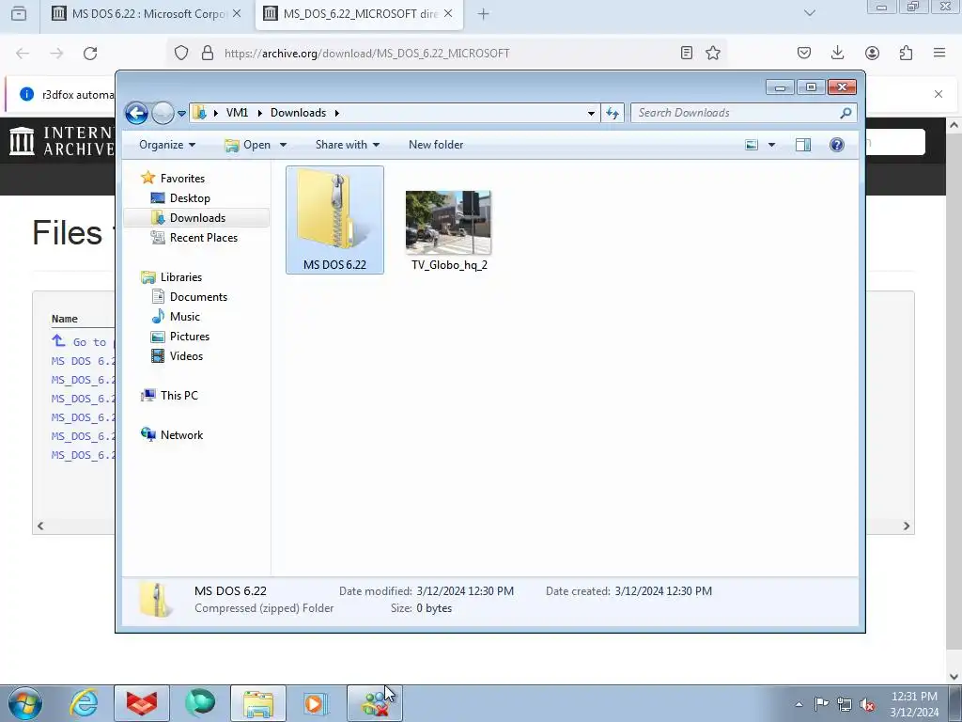Expand arrow after Downloads breadcrumb

[x=337, y=113]
